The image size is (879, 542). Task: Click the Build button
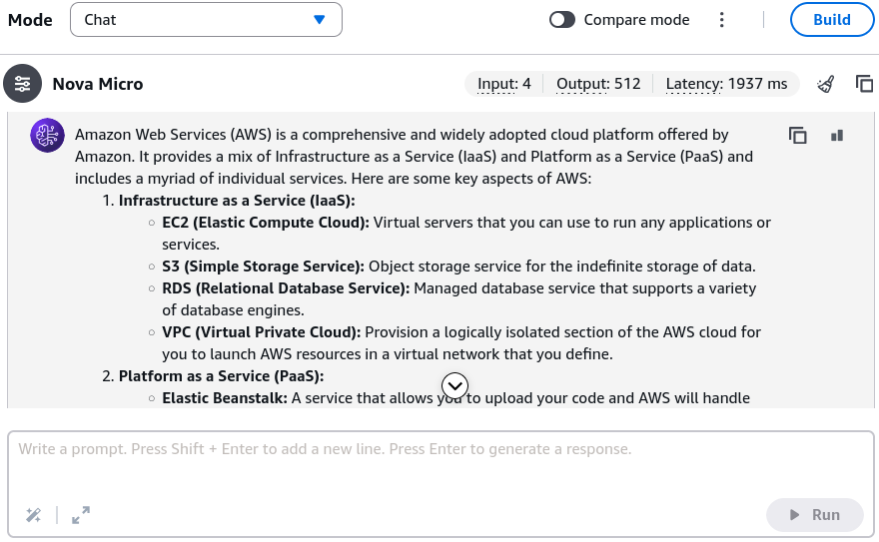[x=832, y=20]
